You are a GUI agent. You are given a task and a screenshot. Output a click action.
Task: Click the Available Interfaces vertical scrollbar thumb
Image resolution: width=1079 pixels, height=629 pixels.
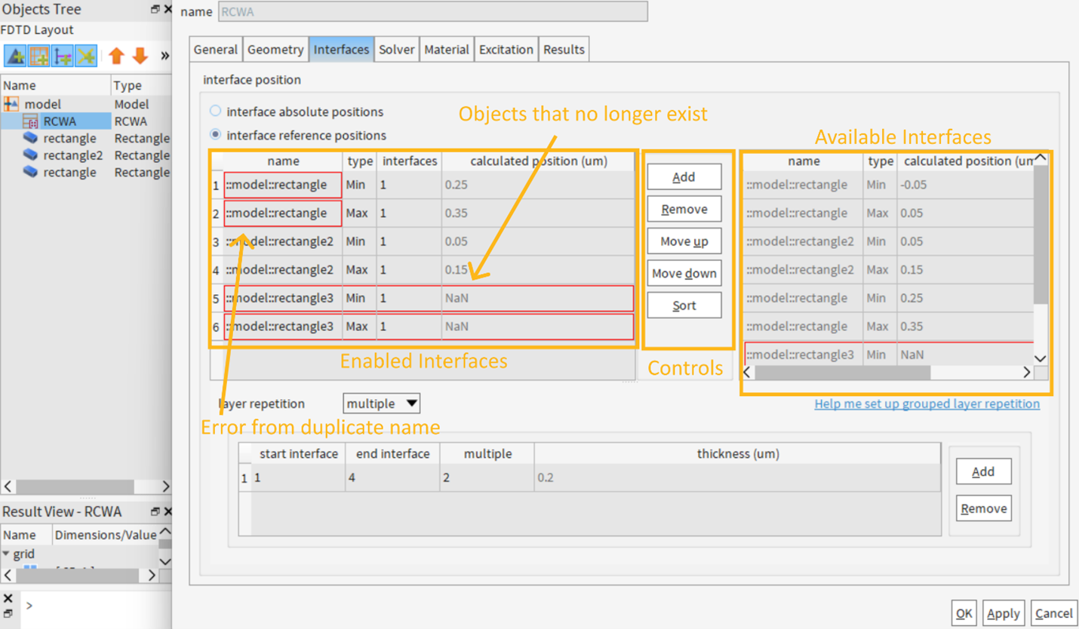1041,234
